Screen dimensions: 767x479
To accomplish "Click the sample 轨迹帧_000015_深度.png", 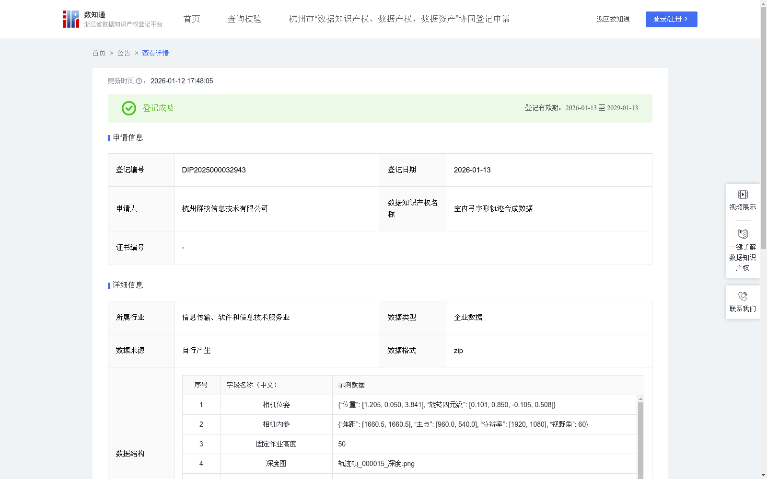I will [x=376, y=464].
